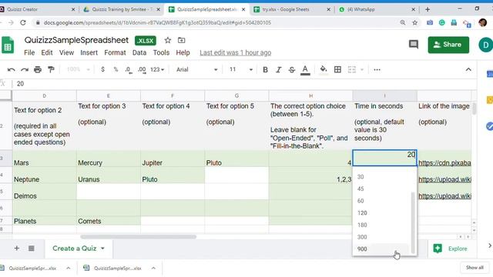This screenshot has height=277, width=493.
Task: Move document using folder icon
Action: click(x=182, y=40)
